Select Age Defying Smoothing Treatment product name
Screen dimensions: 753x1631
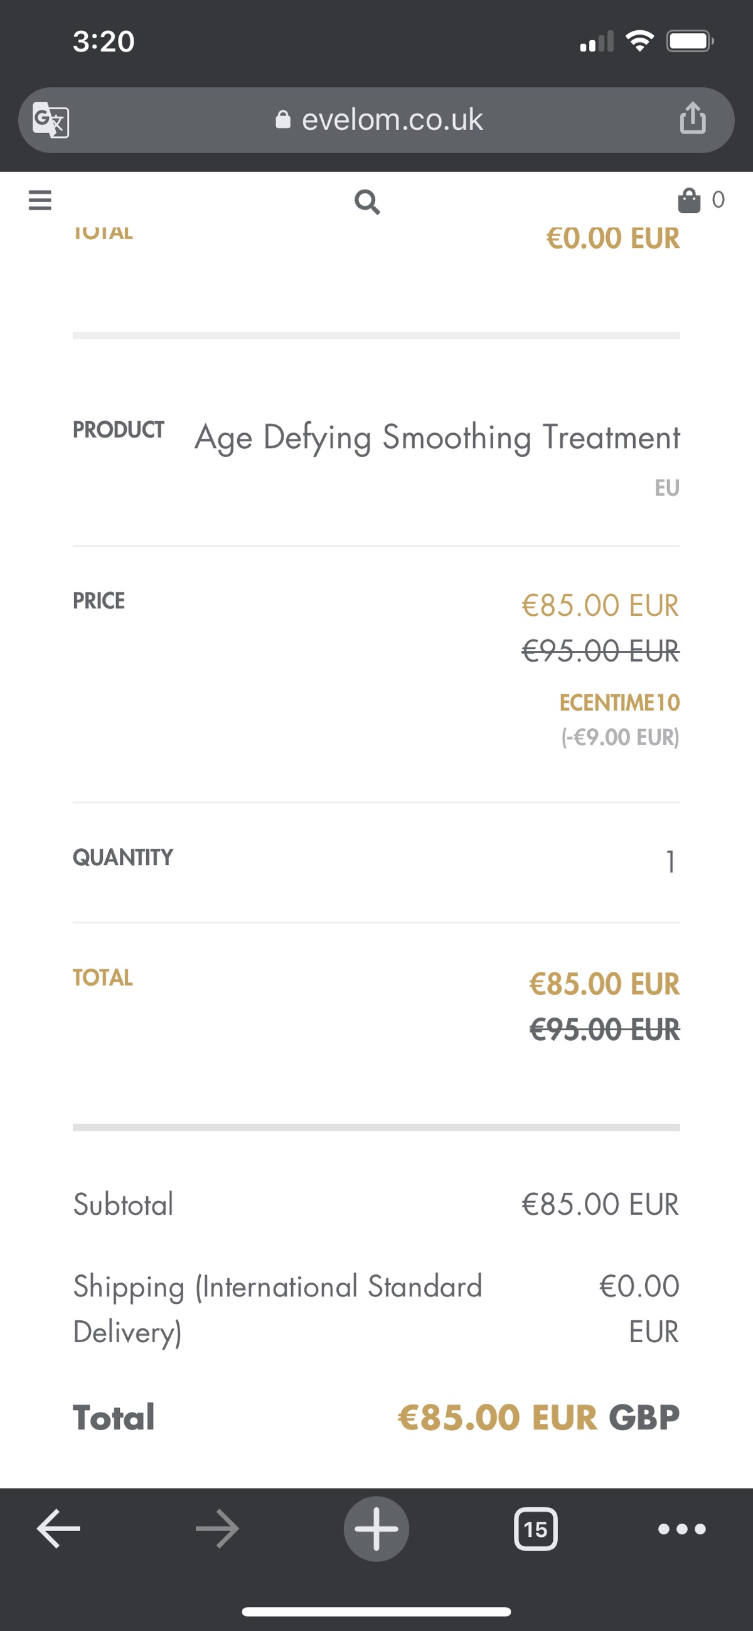point(437,438)
